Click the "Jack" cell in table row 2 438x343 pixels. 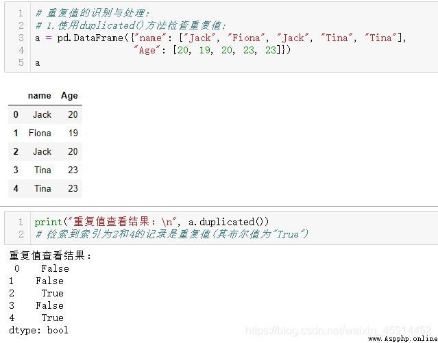(42, 151)
